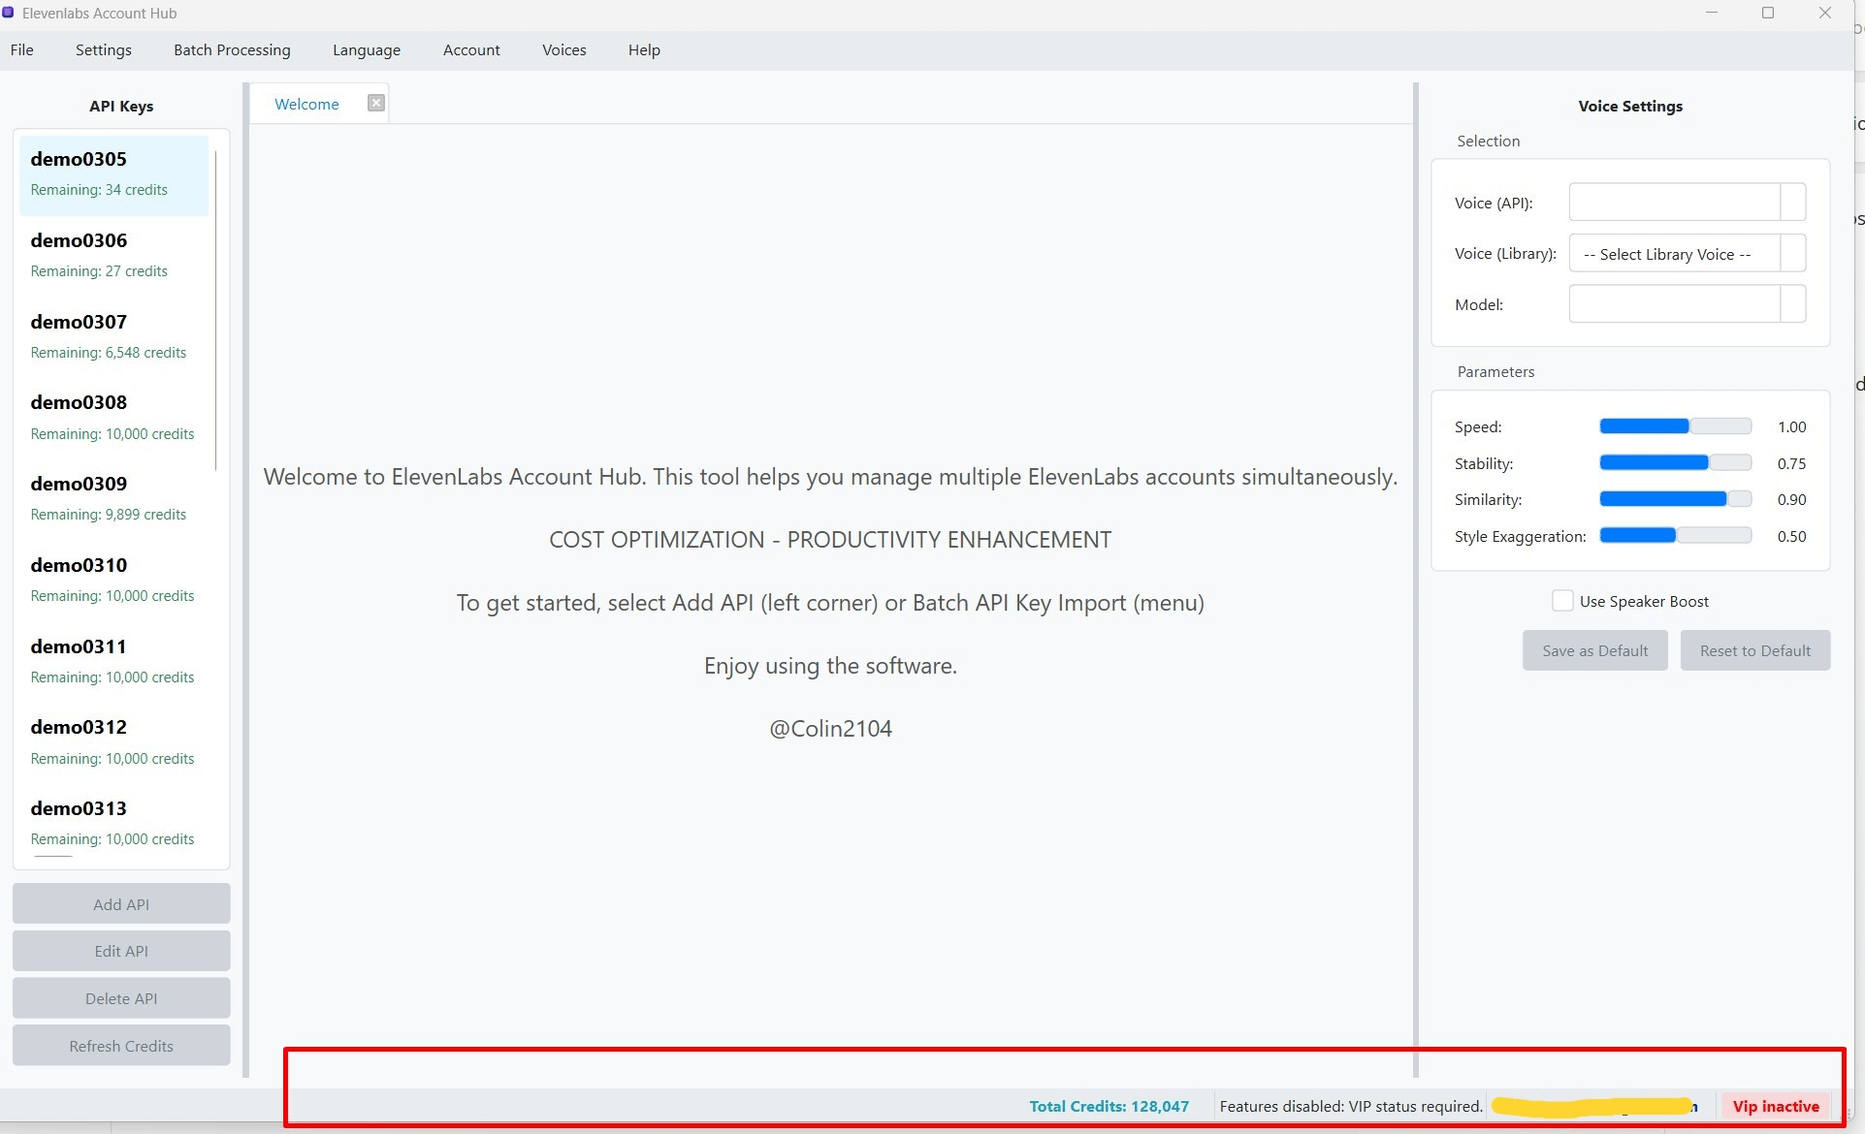Click the Style Exaggeration value 0.50

point(1791,536)
